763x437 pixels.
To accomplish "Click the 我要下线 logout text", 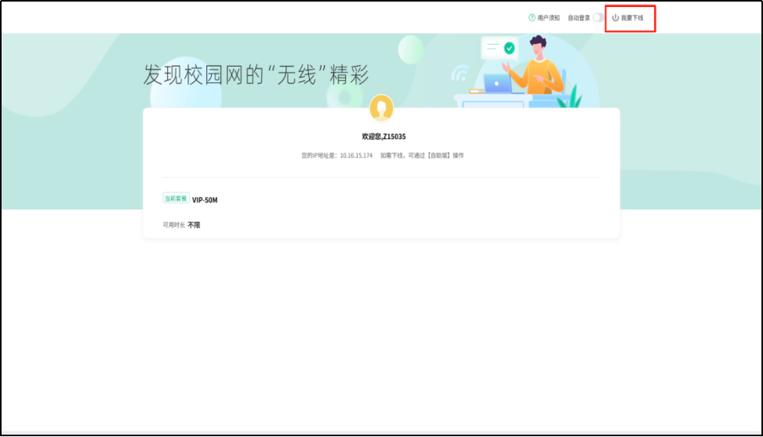I will (632, 17).
